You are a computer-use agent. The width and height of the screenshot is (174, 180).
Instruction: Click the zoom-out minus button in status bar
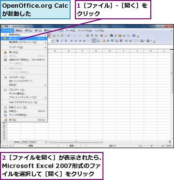(x=141, y=146)
